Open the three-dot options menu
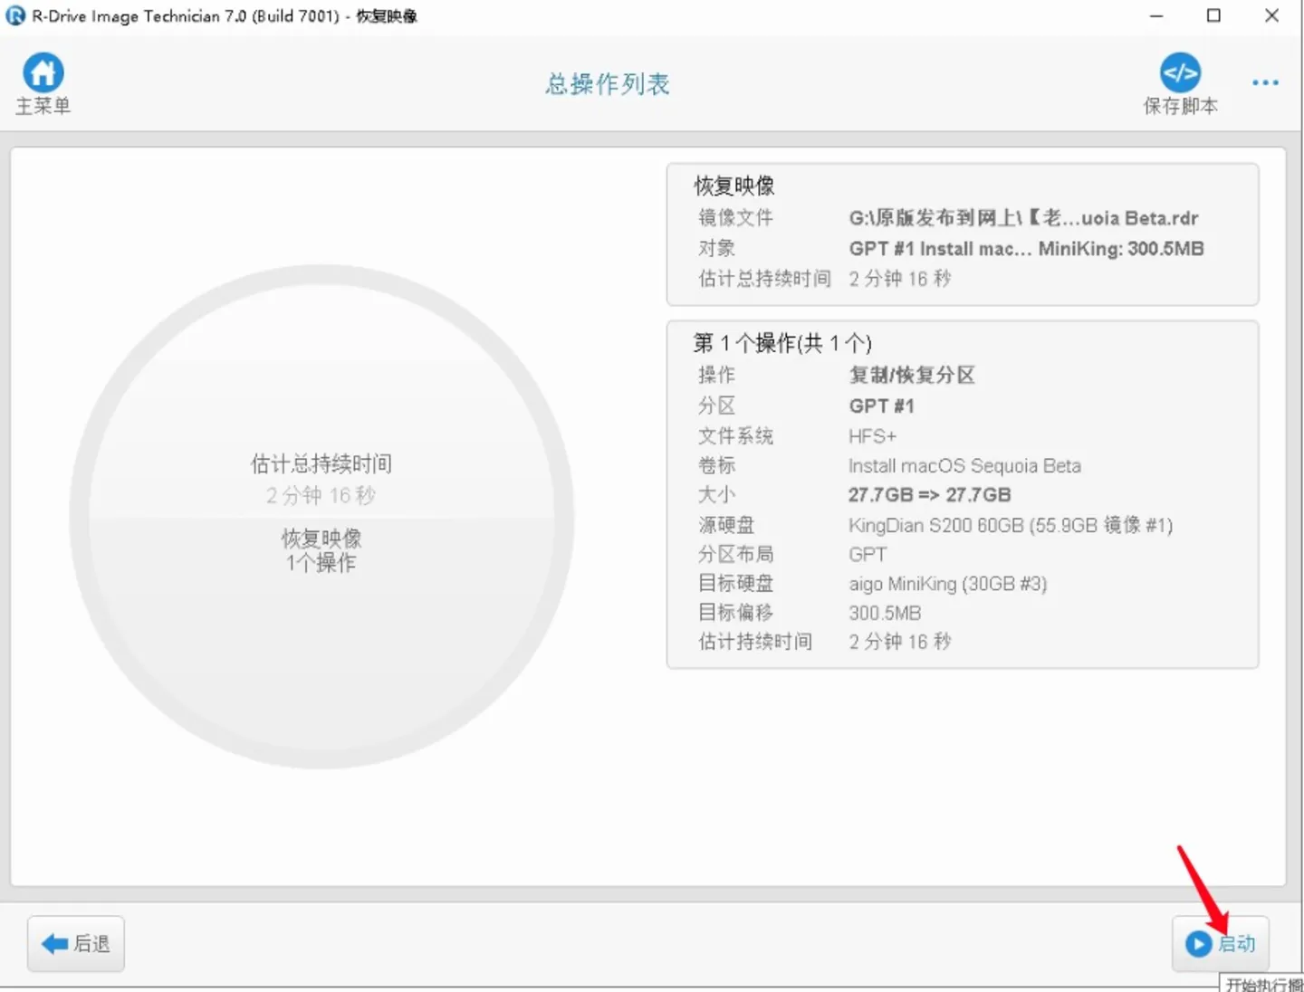The width and height of the screenshot is (1304, 992). click(1265, 82)
